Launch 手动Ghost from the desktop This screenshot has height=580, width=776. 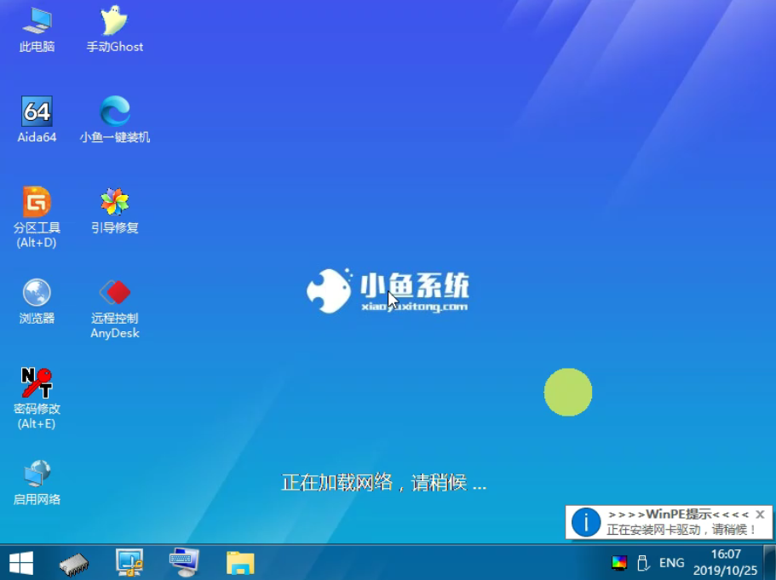114,26
